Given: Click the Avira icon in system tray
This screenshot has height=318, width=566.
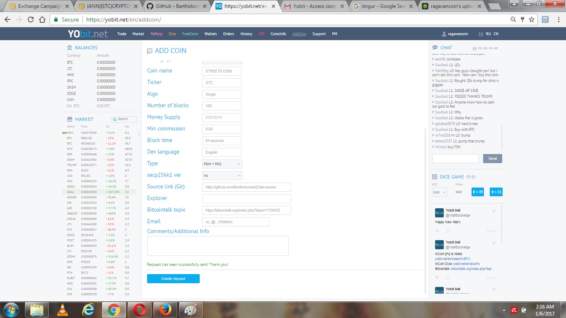Looking at the screenshot, I should [514, 310].
